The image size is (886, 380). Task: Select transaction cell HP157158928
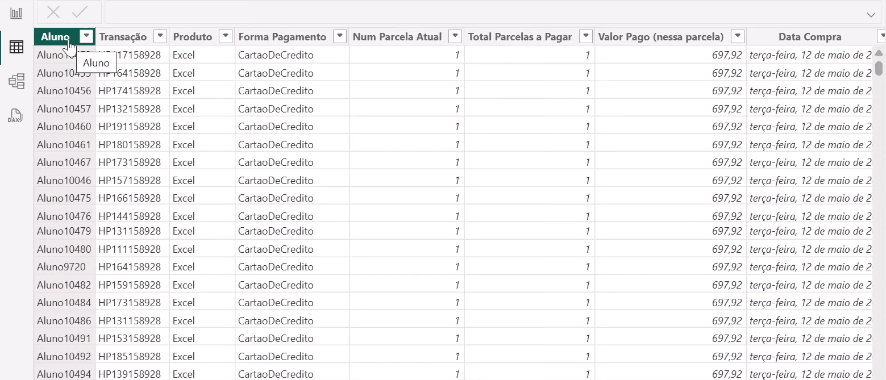coord(132,180)
